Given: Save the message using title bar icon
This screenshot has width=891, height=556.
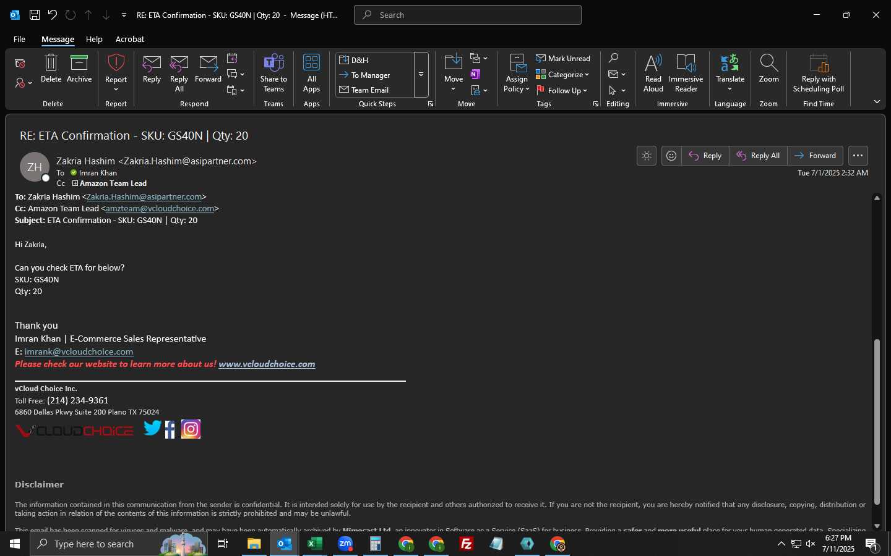Looking at the screenshot, I should click(x=35, y=15).
